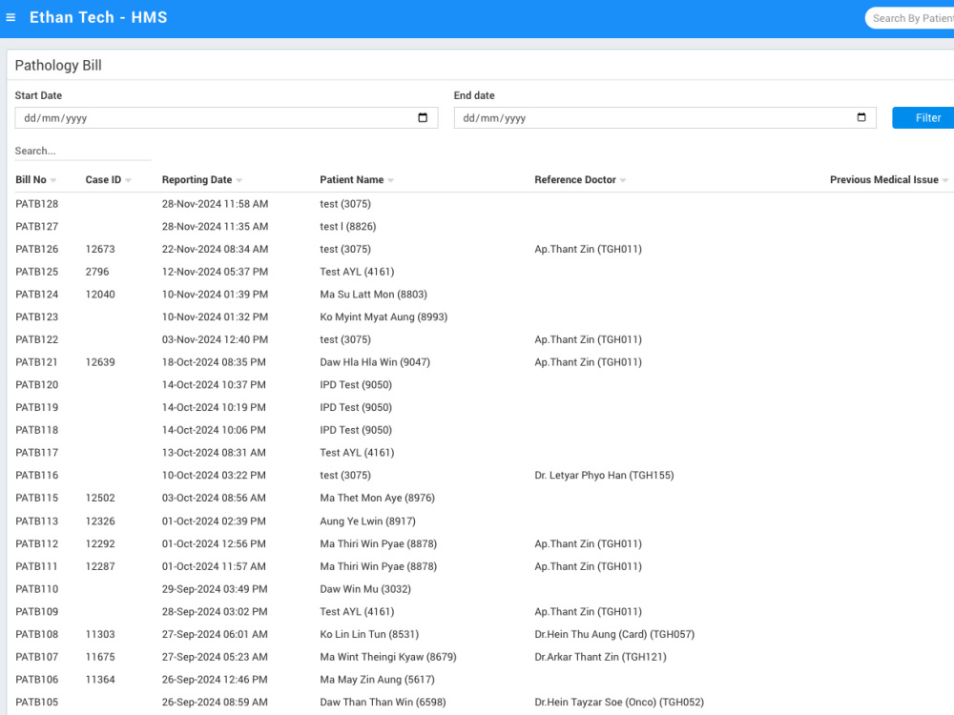Click case ID 12502
The image size is (954, 715).
(x=100, y=498)
